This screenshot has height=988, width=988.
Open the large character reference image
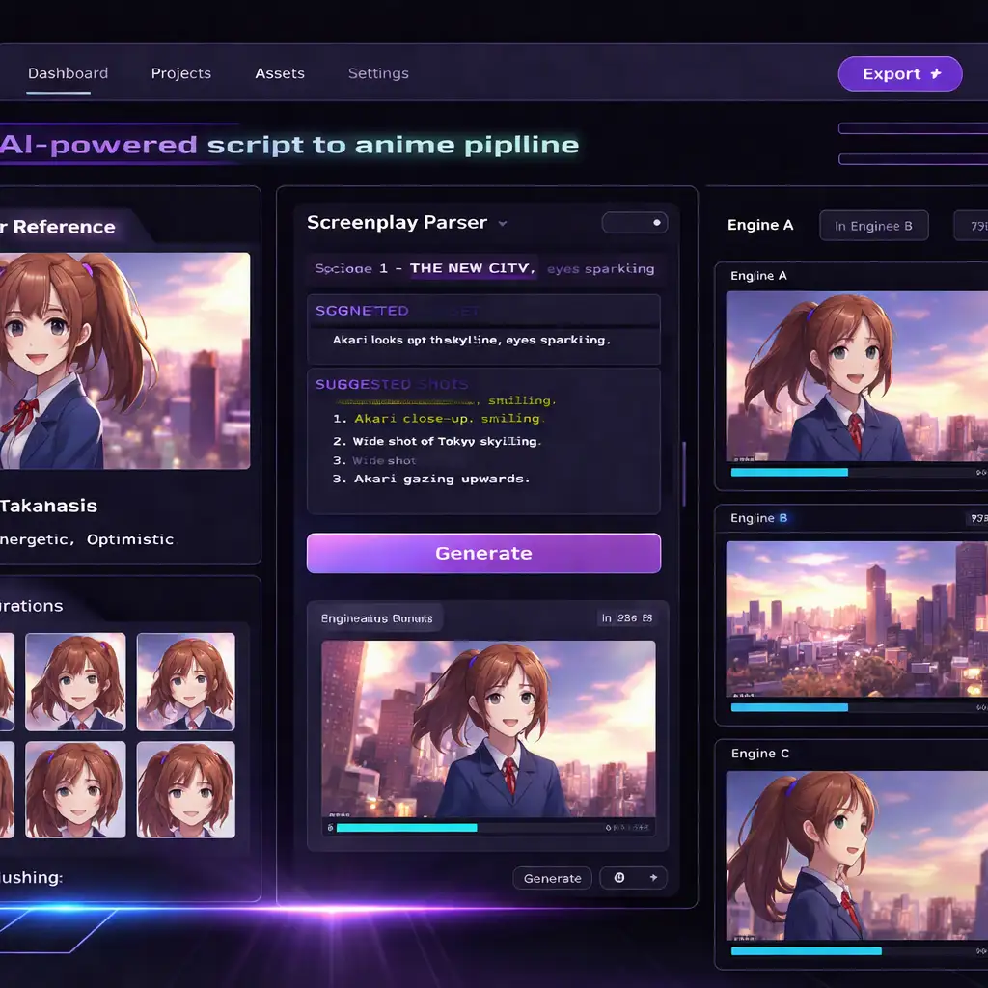pyautogui.click(x=124, y=361)
